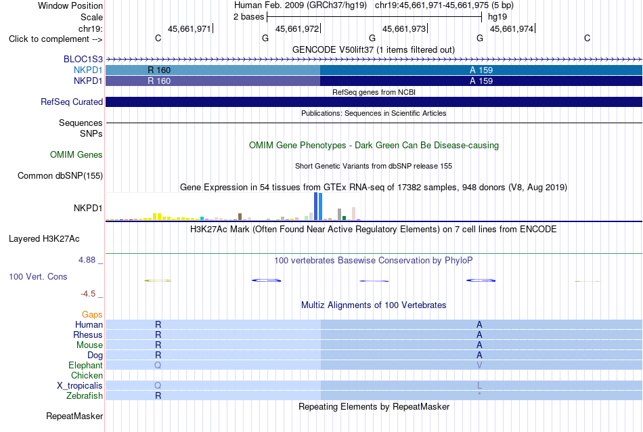Open the Layered H3K27Ac track label

click(x=44, y=239)
